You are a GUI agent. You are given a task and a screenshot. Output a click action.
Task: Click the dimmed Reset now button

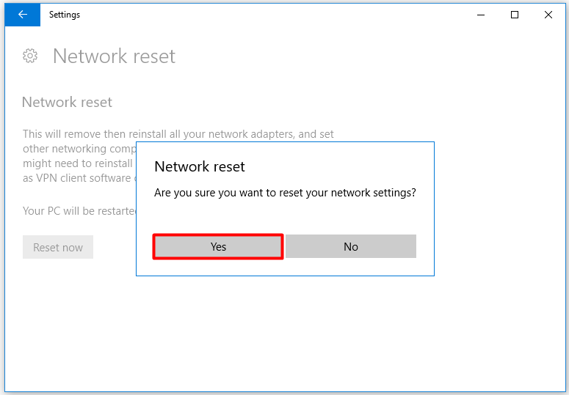58,247
